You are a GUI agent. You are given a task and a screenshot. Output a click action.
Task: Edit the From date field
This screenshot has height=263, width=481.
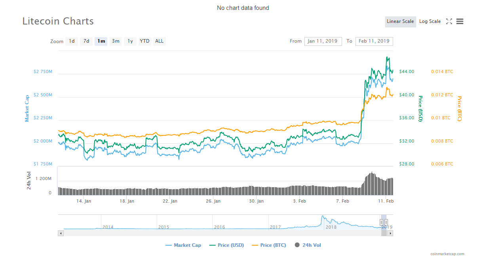click(x=323, y=41)
